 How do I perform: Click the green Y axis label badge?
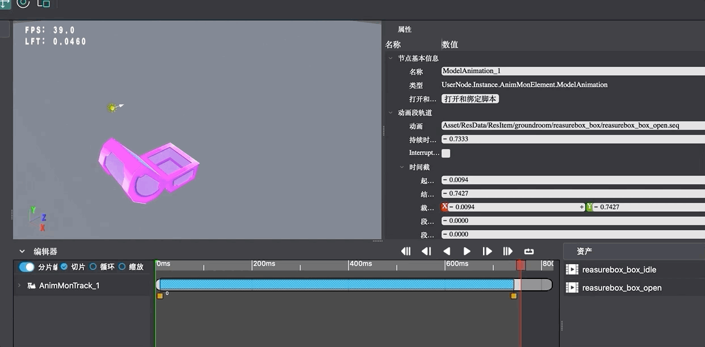click(589, 207)
